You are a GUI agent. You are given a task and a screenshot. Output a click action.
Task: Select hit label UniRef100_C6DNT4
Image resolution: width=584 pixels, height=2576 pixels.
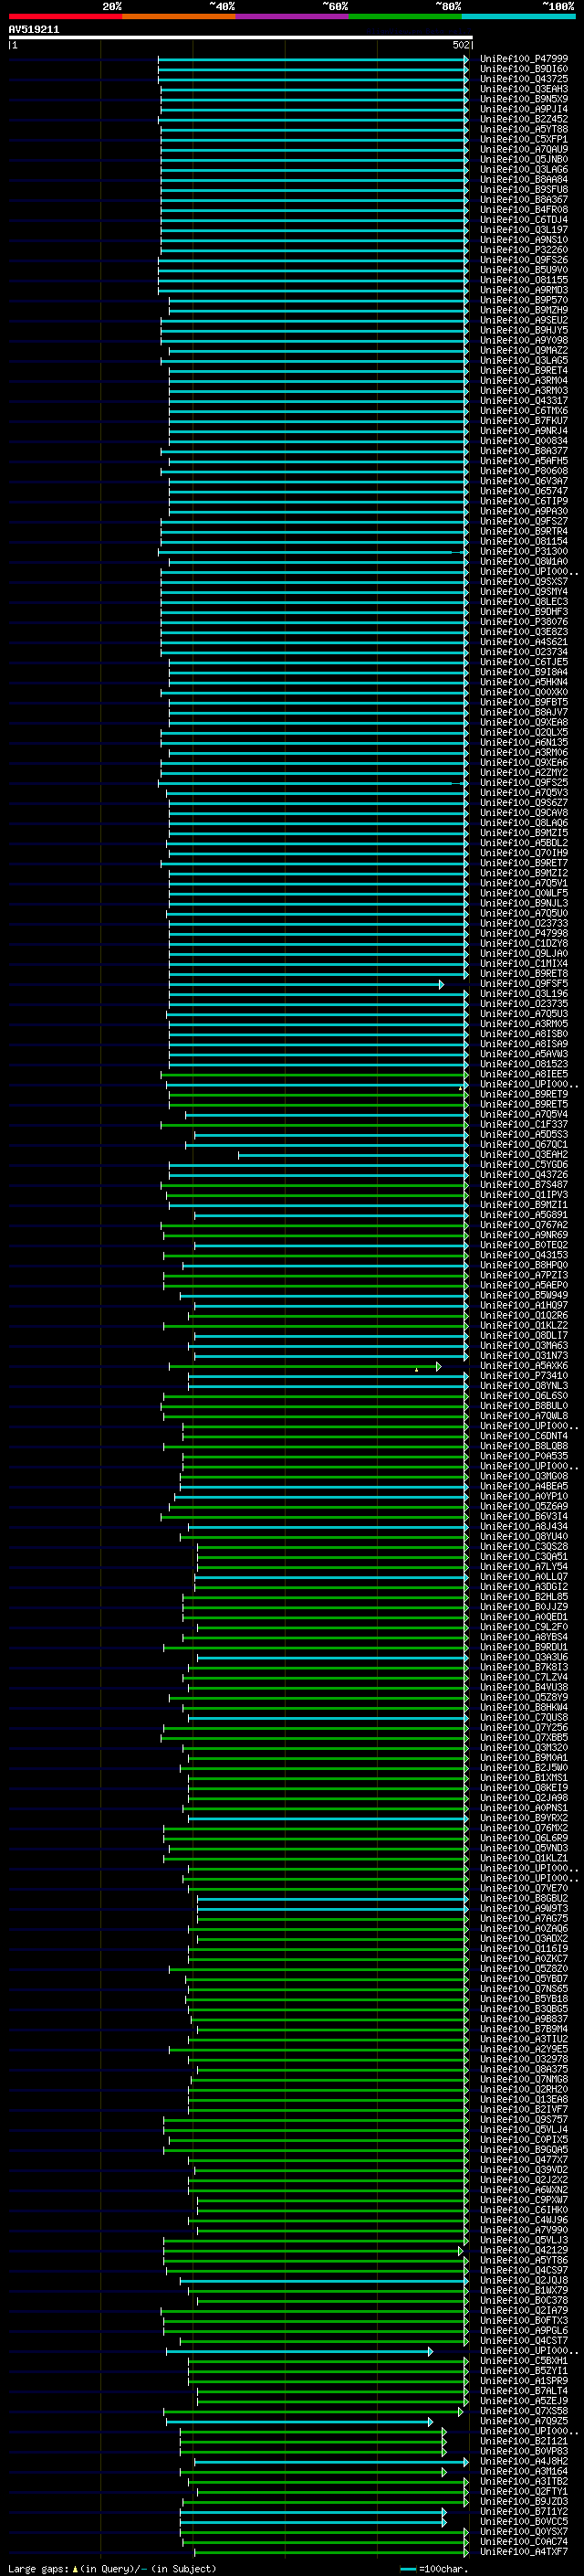[524, 1436]
